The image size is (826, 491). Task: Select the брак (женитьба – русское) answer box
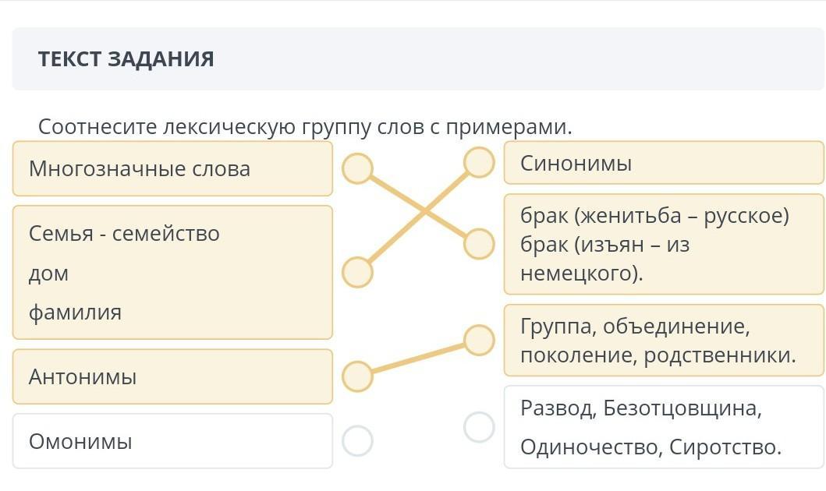664,244
